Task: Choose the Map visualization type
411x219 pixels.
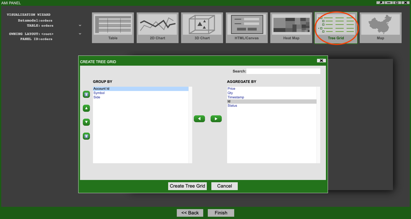Action: pos(381,28)
